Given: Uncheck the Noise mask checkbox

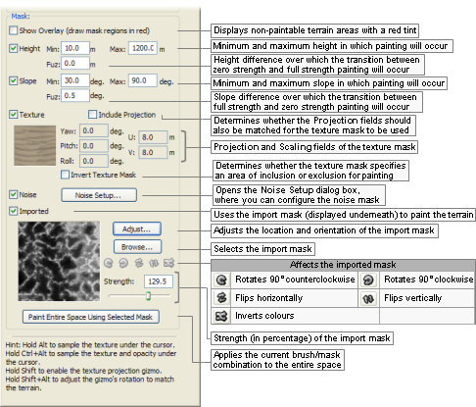Looking at the screenshot, I should click(x=14, y=194).
